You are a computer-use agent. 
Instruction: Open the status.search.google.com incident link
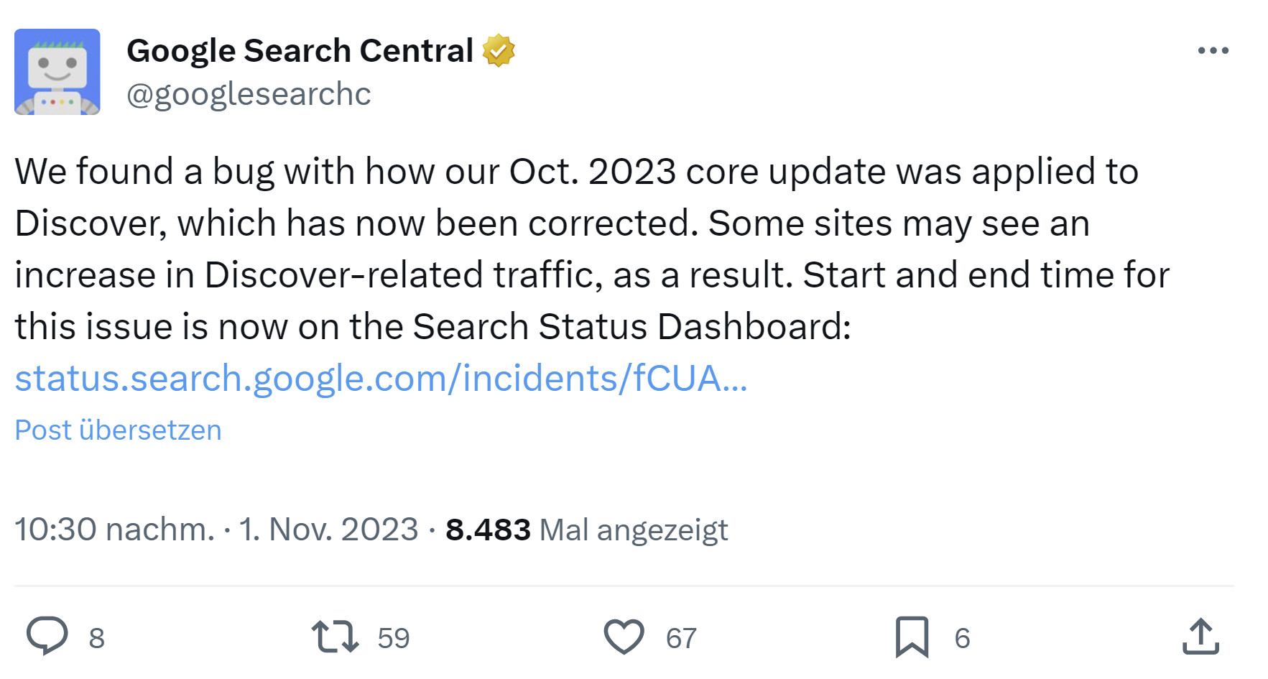pos(381,379)
